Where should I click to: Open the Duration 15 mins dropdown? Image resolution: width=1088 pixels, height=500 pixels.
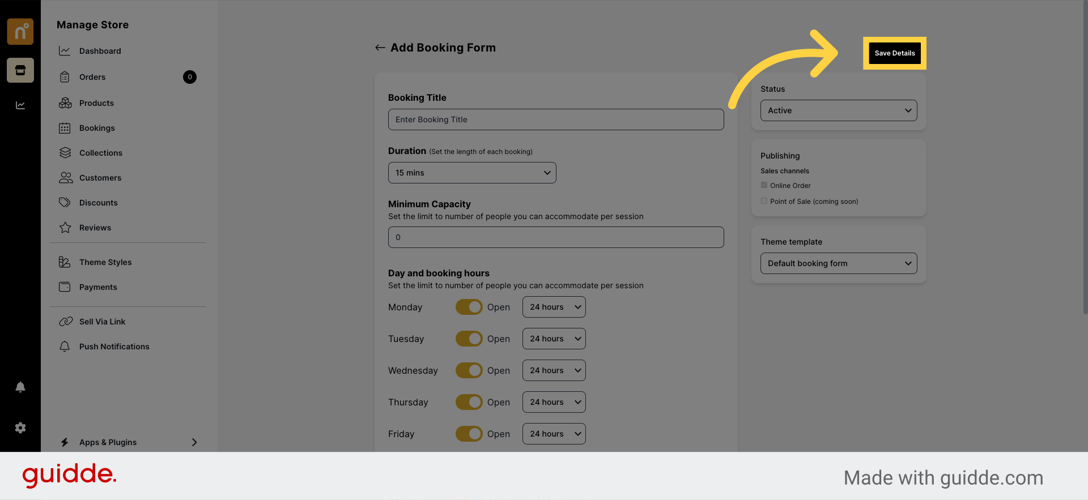[472, 173]
